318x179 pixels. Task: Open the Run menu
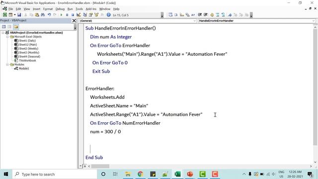tap(70, 9)
